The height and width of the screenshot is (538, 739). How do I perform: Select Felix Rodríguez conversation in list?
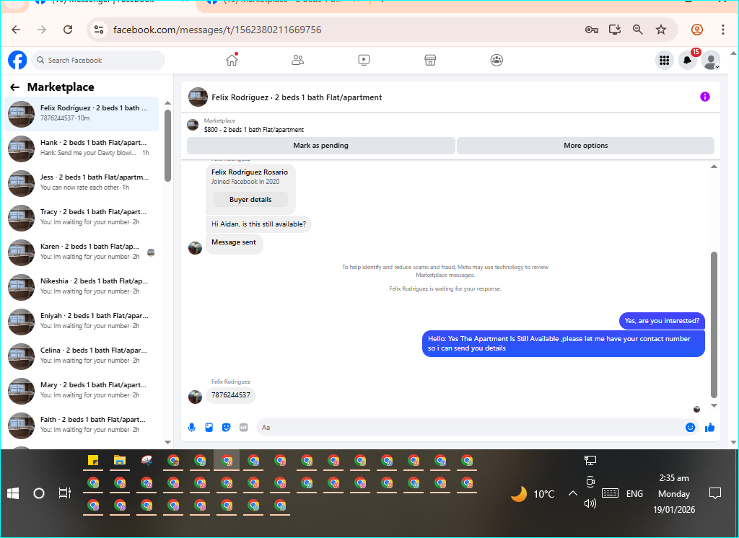[x=82, y=113]
